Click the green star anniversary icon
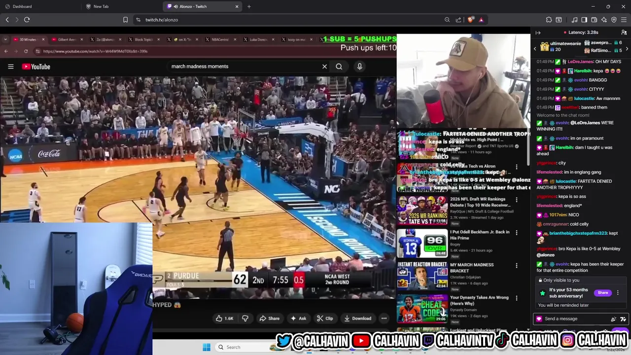631x355 pixels. 543,293
